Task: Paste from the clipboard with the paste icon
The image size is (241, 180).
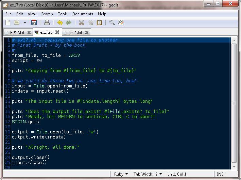Action: click(x=99, y=22)
